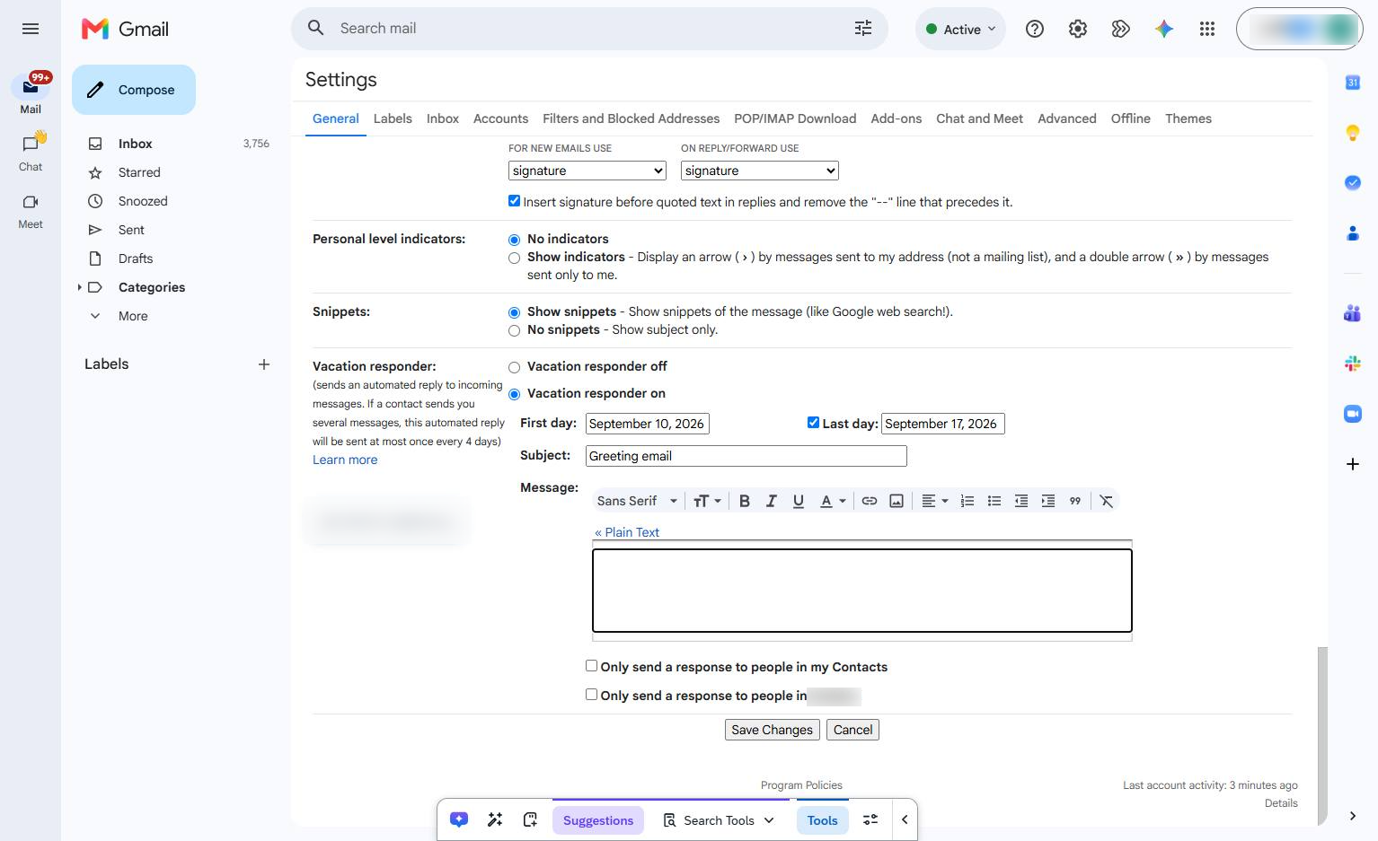Click Cancel below the vacation responder
Image resolution: width=1378 pixels, height=841 pixels.
[x=852, y=730]
